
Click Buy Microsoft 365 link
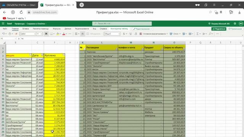point(219,24)
